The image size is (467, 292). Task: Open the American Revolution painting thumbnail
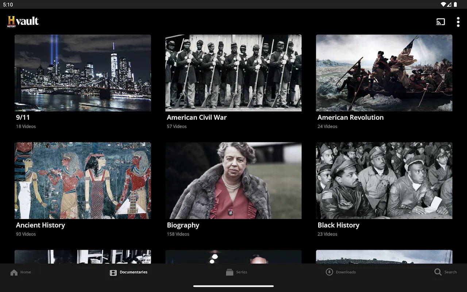(x=384, y=73)
